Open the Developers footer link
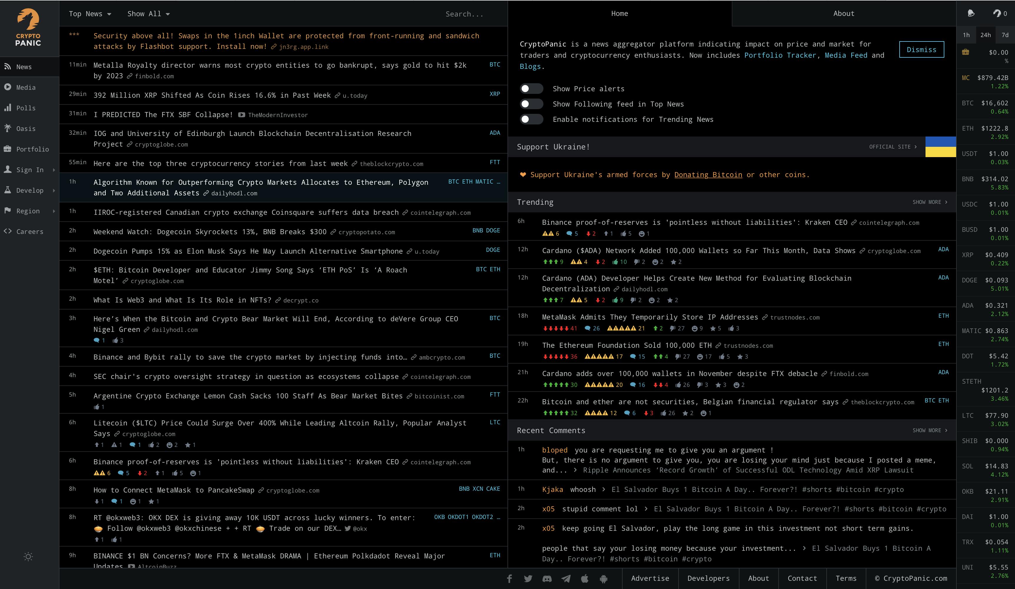The width and height of the screenshot is (1015, 589). 709,578
